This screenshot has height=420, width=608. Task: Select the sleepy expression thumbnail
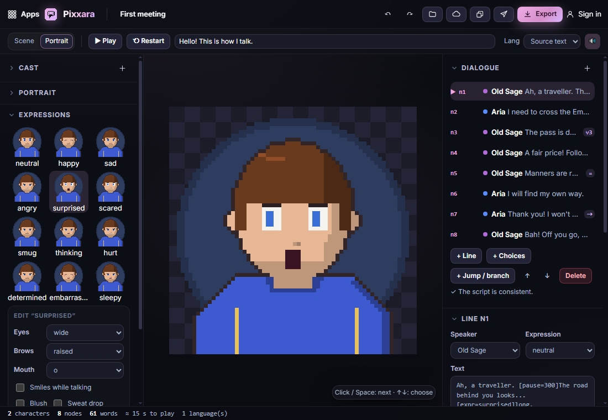click(111, 281)
